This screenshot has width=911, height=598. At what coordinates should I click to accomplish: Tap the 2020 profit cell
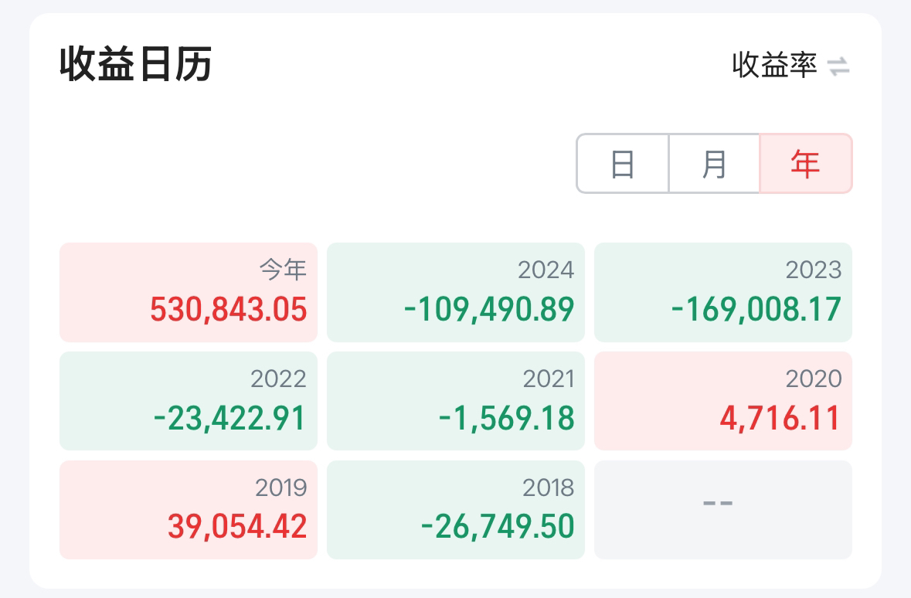coord(723,401)
